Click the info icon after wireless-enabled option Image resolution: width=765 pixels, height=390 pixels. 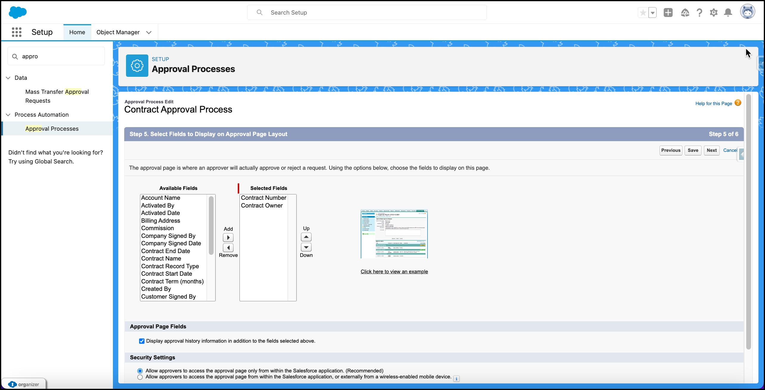click(456, 379)
